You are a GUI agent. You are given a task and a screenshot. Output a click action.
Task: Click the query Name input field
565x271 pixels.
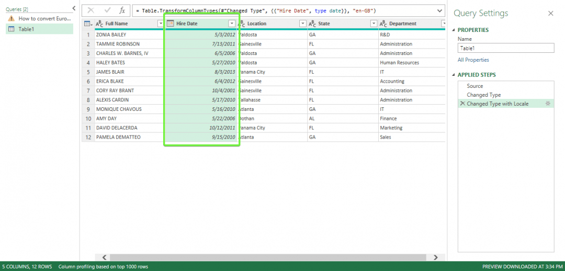tap(506, 48)
